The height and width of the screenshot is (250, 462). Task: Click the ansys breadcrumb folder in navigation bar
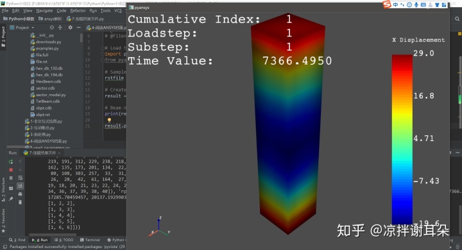click(51, 19)
